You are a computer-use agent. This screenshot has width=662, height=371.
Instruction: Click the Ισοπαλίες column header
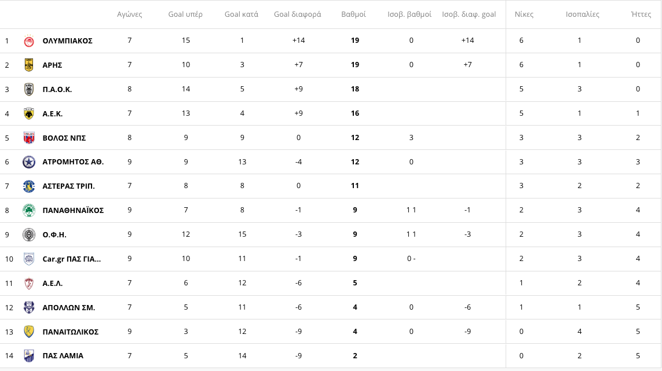point(582,14)
